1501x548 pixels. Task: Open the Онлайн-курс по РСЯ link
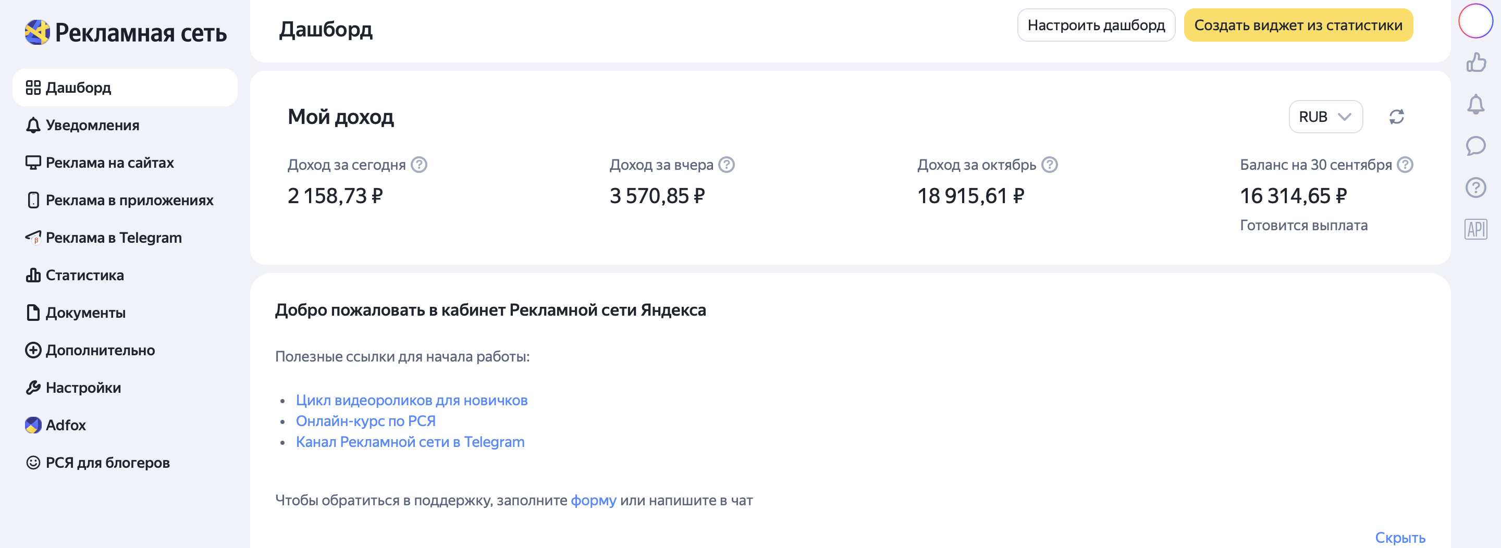[x=365, y=420]
